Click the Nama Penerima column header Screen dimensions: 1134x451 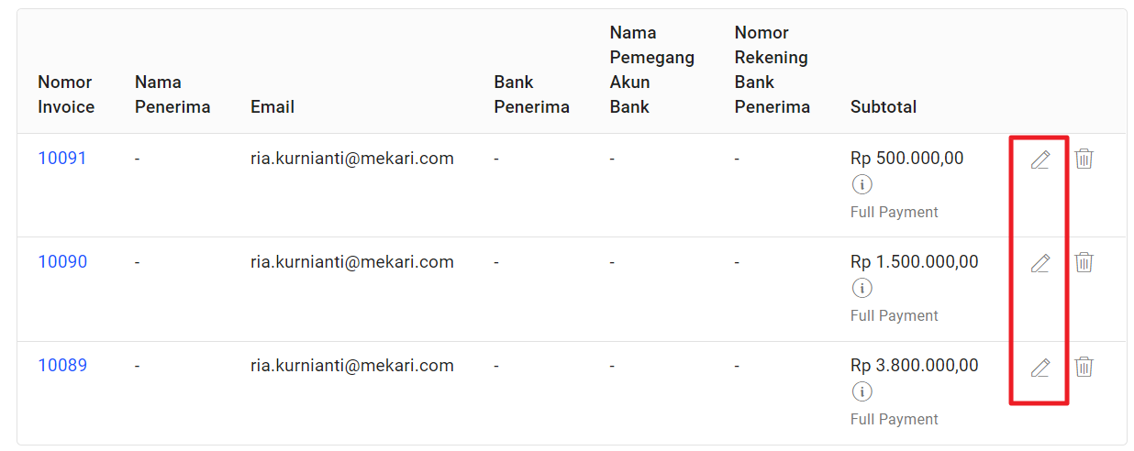click(x=172, y=94)
